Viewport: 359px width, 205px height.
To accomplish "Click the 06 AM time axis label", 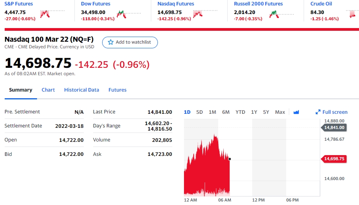I will 225,200.
